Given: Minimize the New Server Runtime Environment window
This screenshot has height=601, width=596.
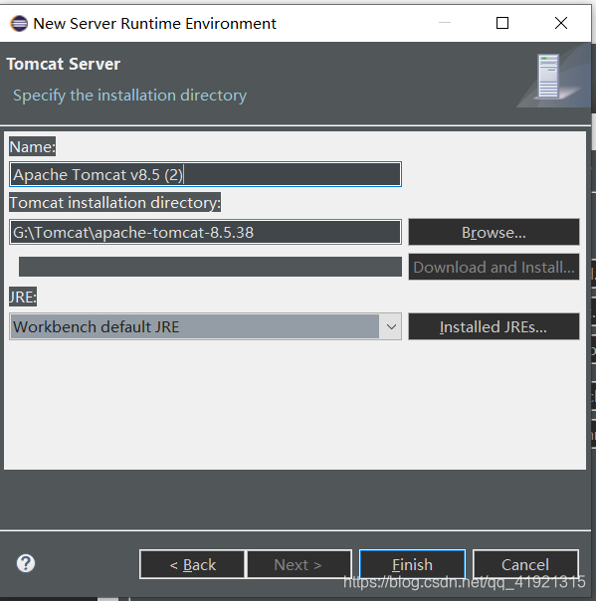Looking at the screenshot, I should 445,23.
